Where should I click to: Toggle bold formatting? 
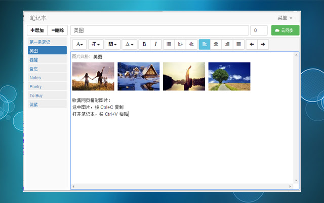(144, 44)
